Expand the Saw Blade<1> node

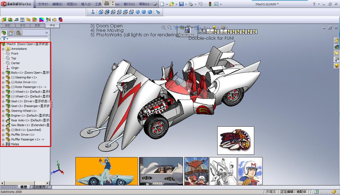coord(3,125)
